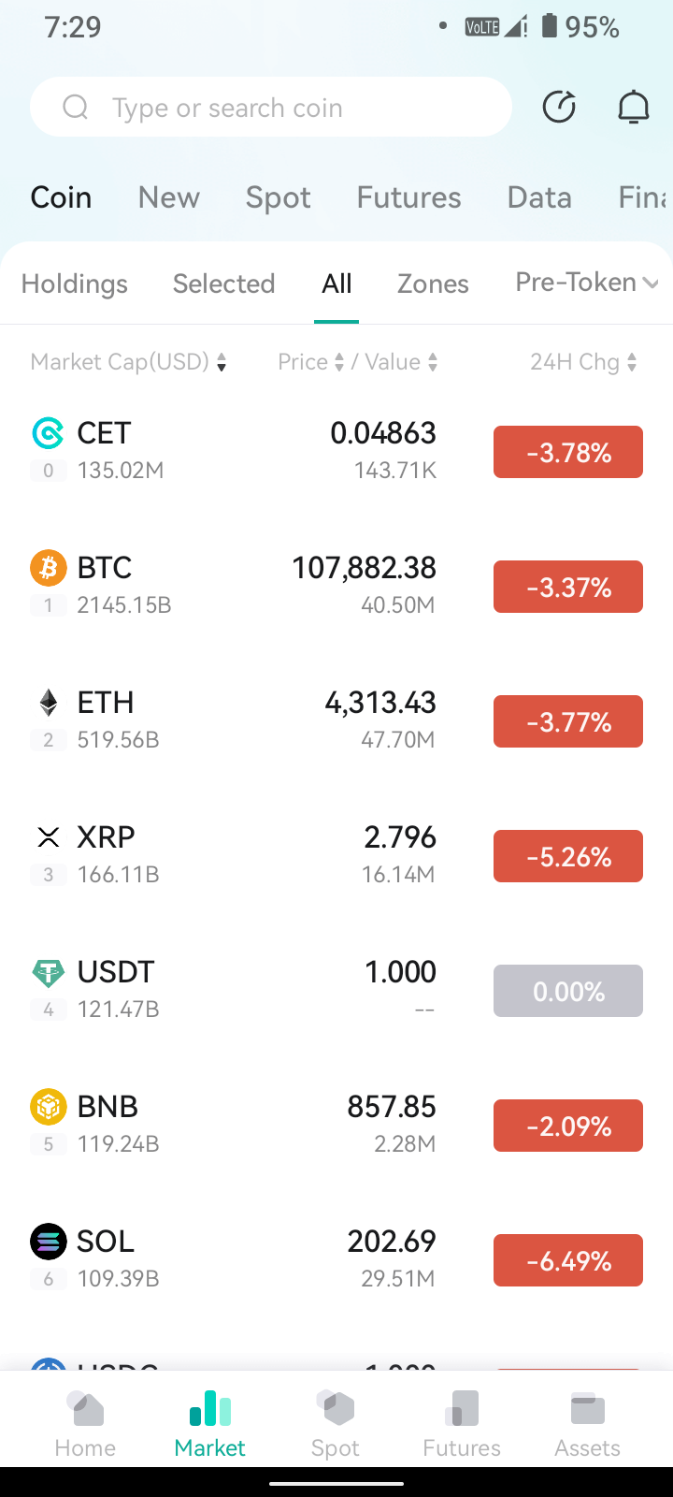Image resolution: width=673 pixels, height=1497 pixels.
Task: Go to Futures in the bottom navigation bar
Action: 462,1423
